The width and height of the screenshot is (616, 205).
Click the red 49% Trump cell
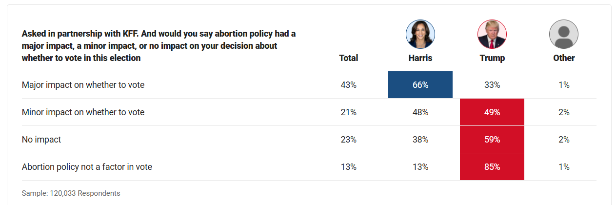(x=492, y=112)
